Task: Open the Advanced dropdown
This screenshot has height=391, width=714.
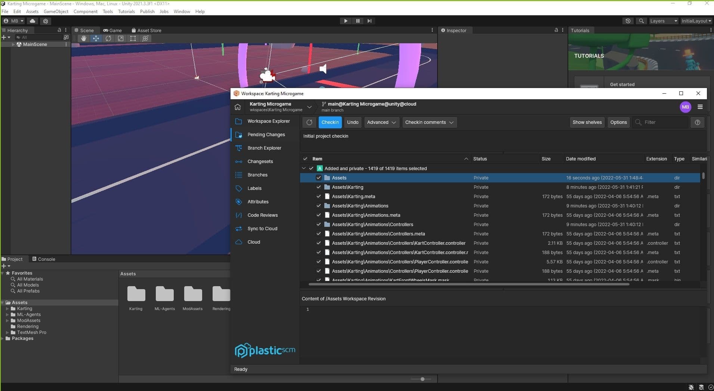Action: (381, 122)
